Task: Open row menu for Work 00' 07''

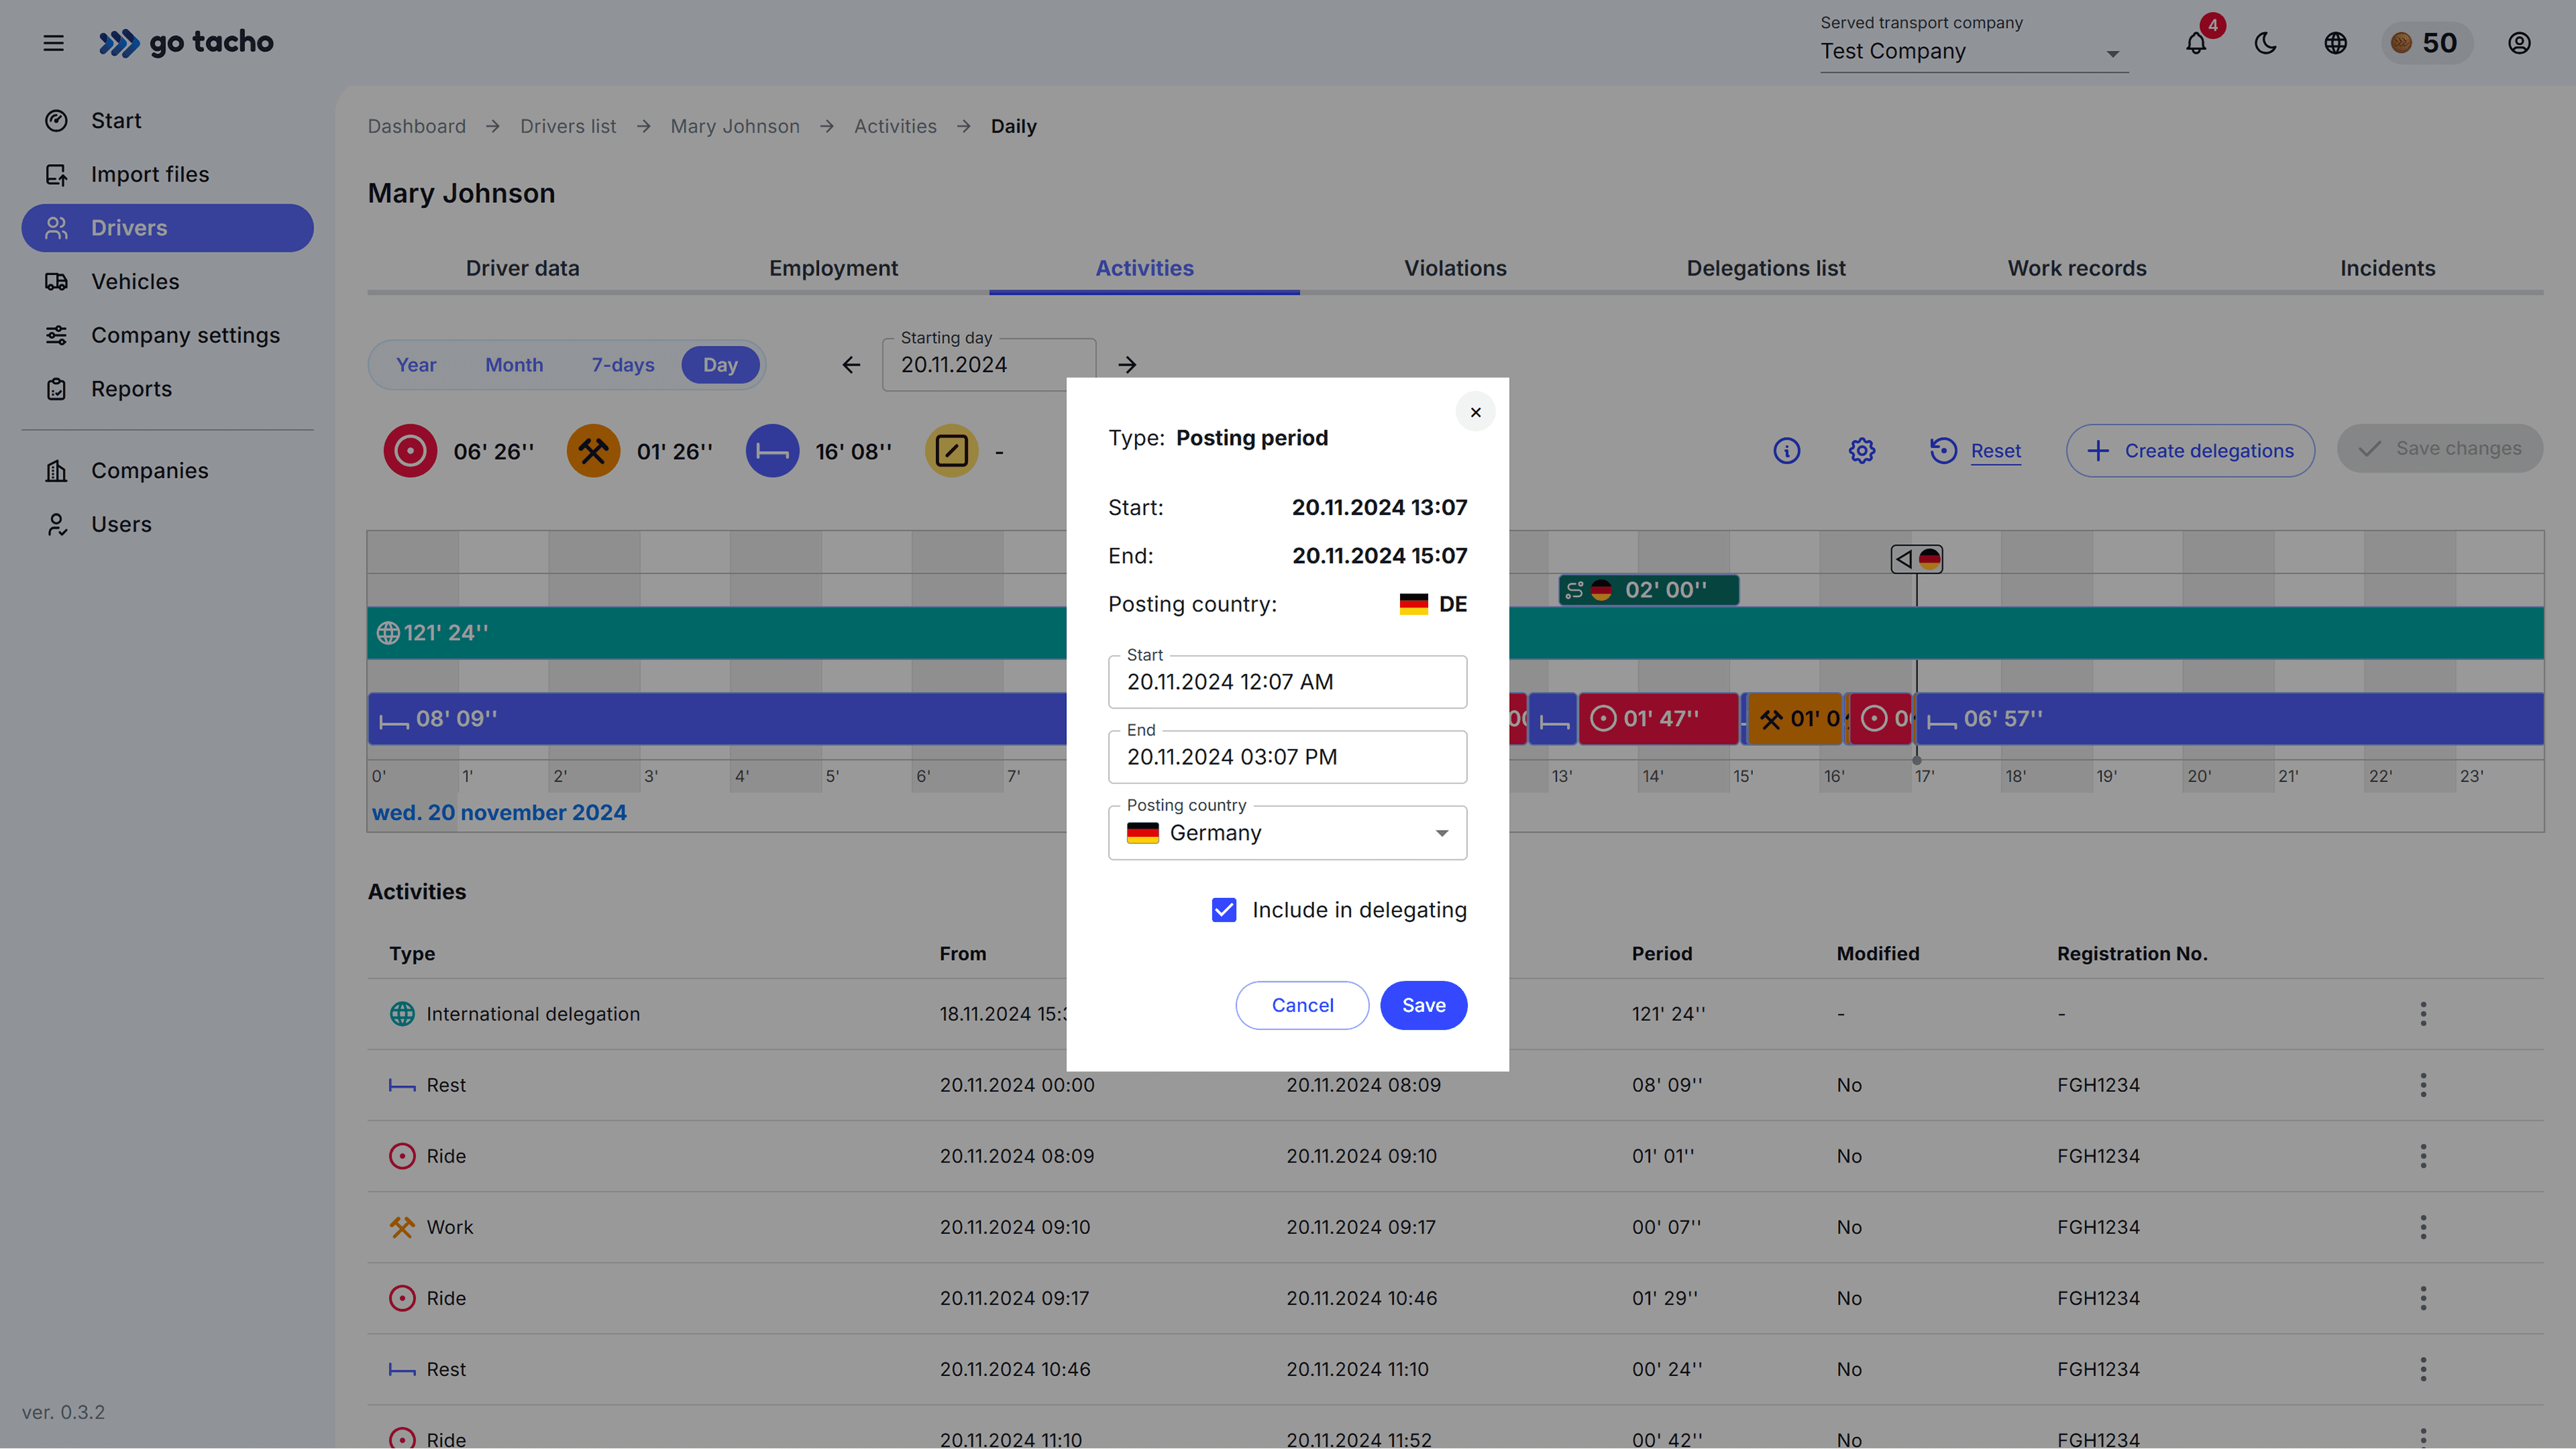Action: pos(2423,1226)
